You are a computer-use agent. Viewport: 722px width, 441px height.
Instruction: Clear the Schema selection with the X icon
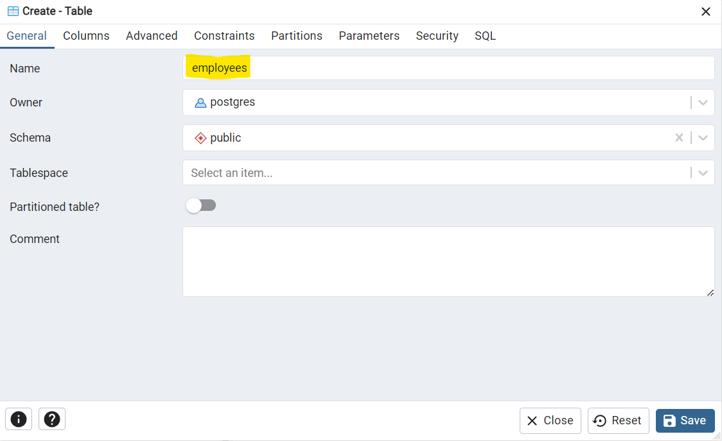(x=679, y=137)
